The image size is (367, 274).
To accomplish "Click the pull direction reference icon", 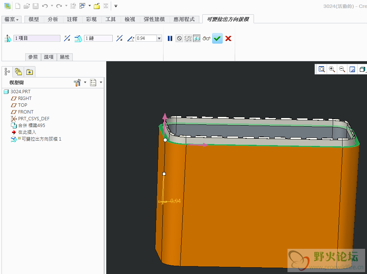I will (x=8, y=38).
